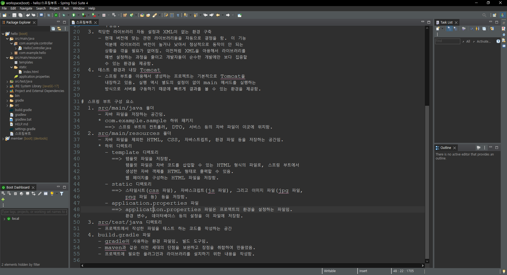The image size is (507, 275).
Task: Click the Previous Annotation up arrow icon
Action: click(x=195, y=15)
